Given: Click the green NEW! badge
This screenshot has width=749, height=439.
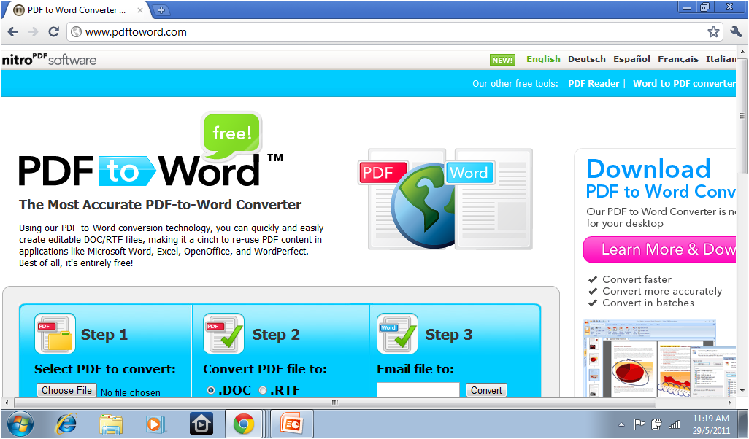Looking at the screenshot, I should [x=502, y=60].
